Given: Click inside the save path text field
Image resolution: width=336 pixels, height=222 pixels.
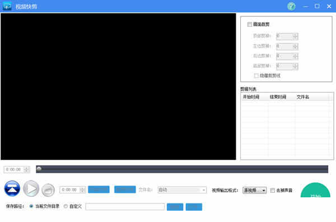Looking at the screenshot, I should 125,206.
